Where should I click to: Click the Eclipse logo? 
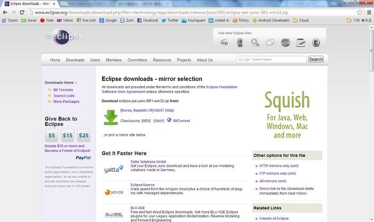point(65,37)
